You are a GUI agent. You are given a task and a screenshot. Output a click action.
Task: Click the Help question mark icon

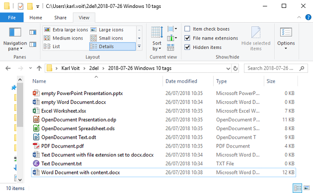click(308, 17)
